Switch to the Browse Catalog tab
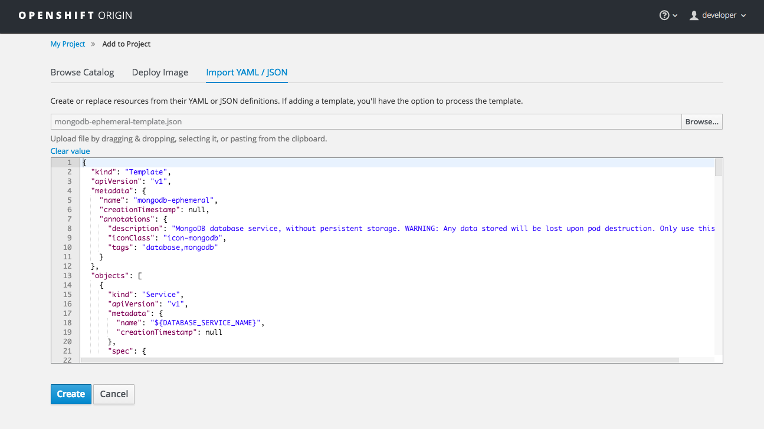 pyautogui.click(x=82, y=72)
